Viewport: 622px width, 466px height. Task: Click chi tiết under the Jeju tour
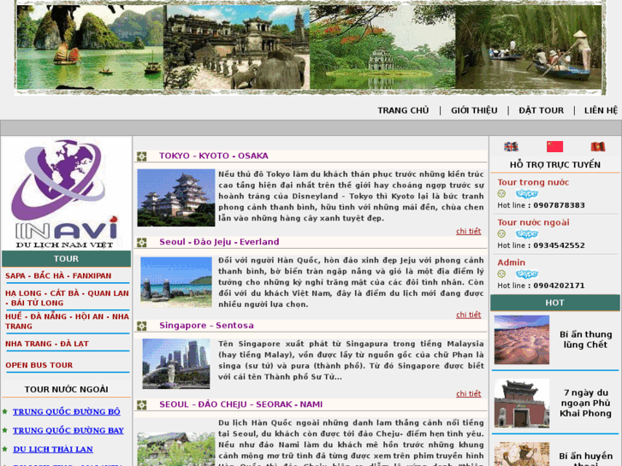tap(469, 315)
